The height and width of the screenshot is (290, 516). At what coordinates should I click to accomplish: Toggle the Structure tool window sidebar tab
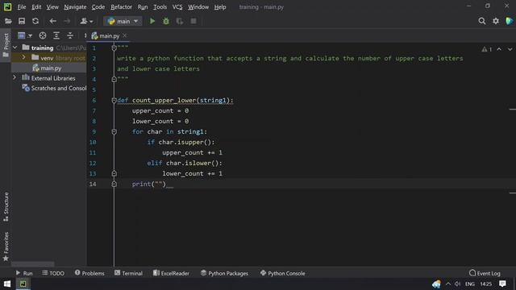6,206
